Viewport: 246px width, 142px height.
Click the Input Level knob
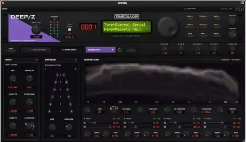(37, 29)
